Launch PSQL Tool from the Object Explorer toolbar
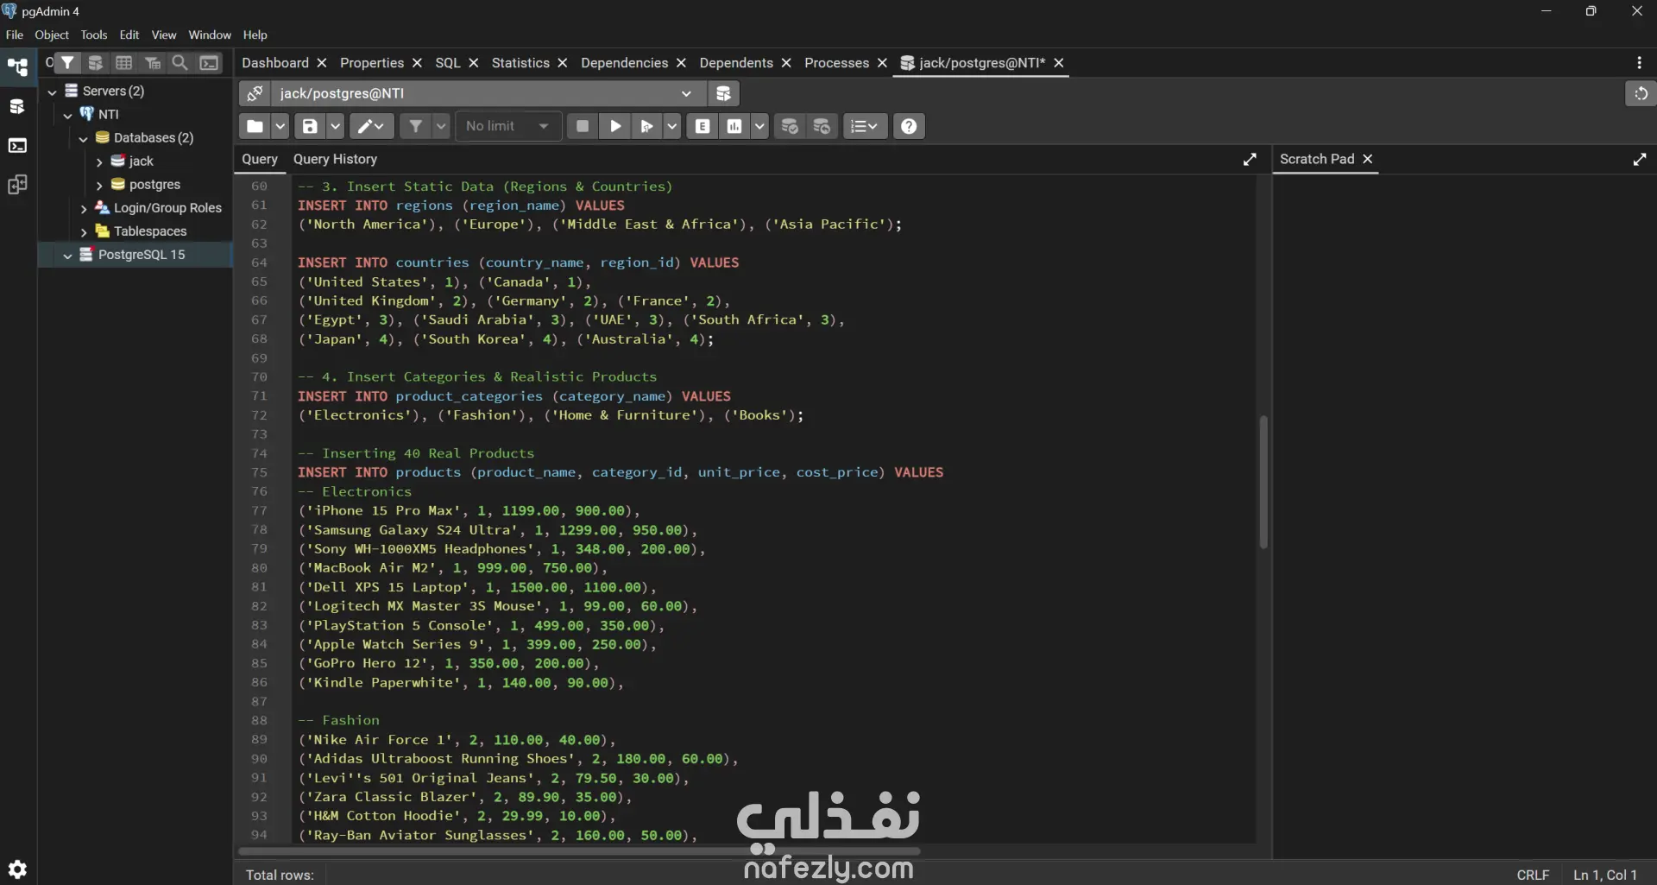The height and width of the screenshot is (885, 1657). point(209,63)
